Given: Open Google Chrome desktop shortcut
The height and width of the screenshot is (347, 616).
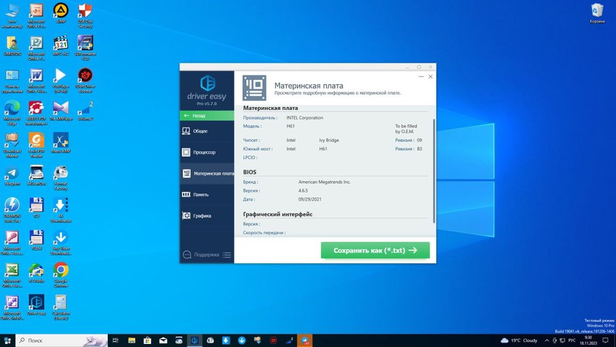Looking at the screenshot, I should tap(61, 275).
